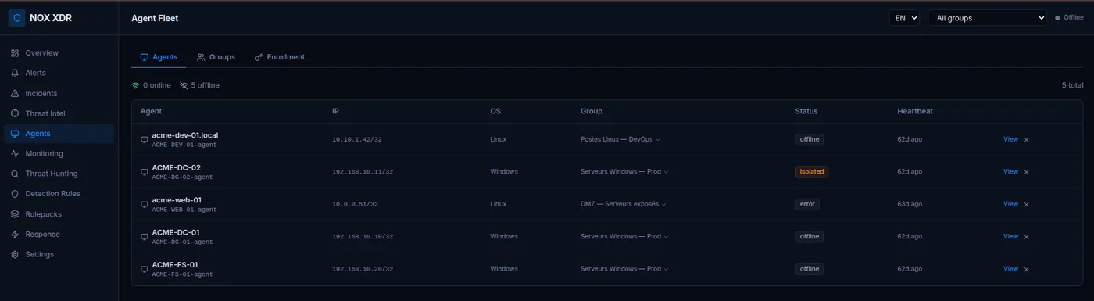Click the Agents monitor icon in sidebar
Viewport: 1094px width, 301px height.
click(15, 134)
